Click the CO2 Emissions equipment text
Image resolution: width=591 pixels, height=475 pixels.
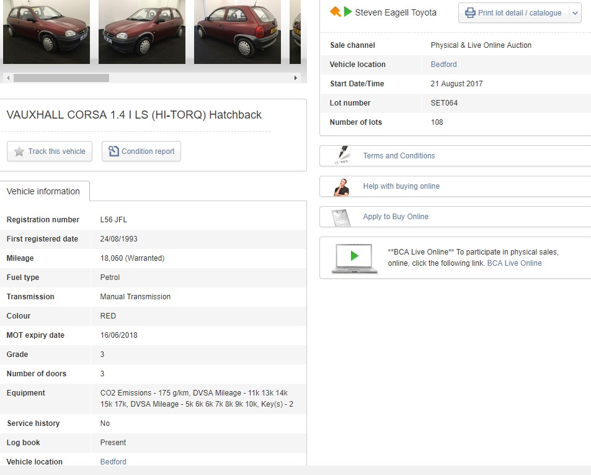197,399
